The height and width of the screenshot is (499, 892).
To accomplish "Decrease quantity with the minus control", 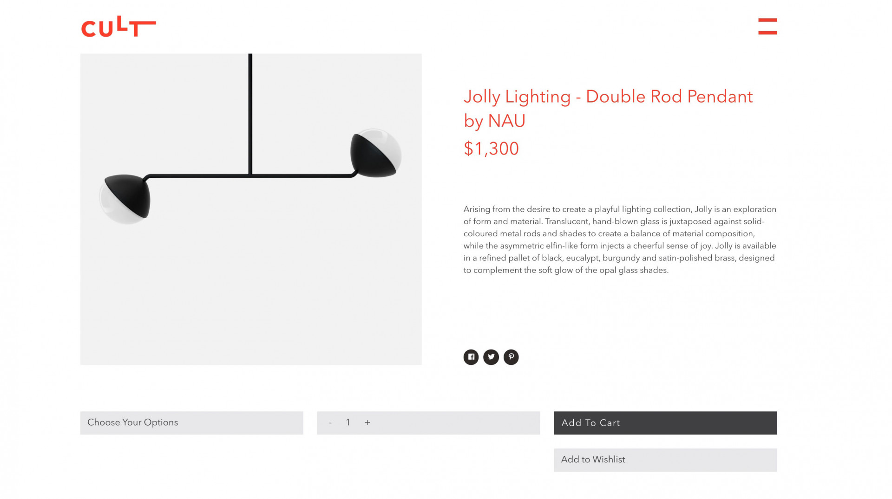I will pyautogui.click(x=330, y=423).
